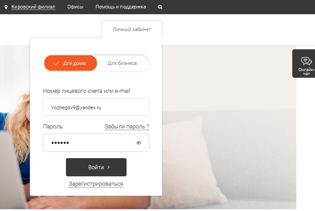Select the Для бизнеса toggle option
The width and height of the screenshot is (315, 211).
122,63
